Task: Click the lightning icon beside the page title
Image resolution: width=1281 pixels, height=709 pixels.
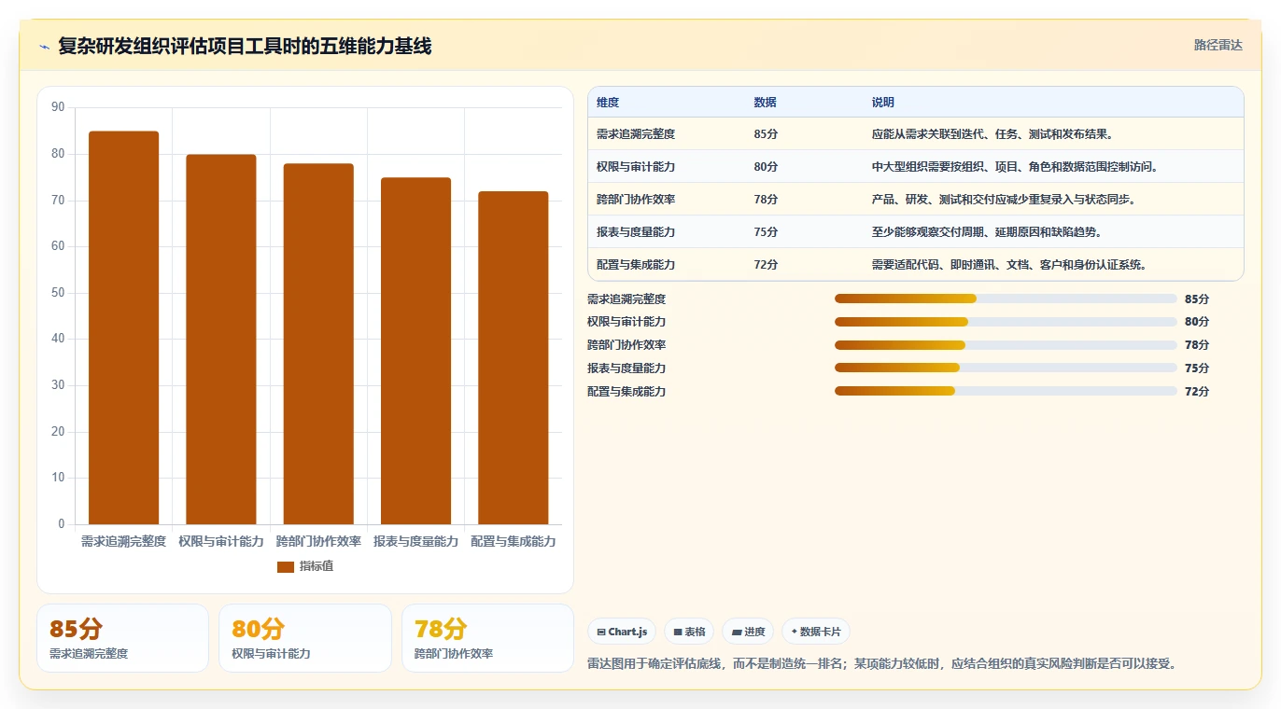Action: click(45, 47)
